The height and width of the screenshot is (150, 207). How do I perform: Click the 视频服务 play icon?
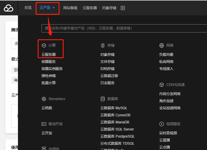pyautogui.click(x=162, y=124)
